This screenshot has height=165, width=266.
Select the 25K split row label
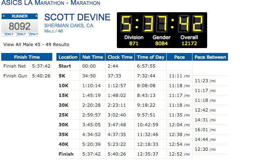point(64,115)
